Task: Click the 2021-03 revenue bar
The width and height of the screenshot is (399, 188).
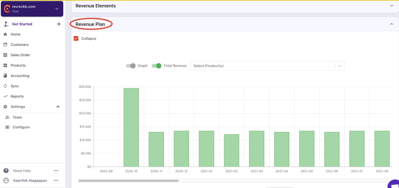Action: pyautogui.click(x=257, y=149)
